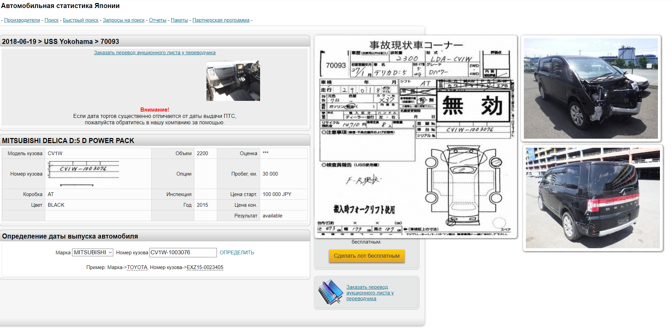Image resolution: width=672 pixels, height=331 pixels.
Task: Click the Номер кузова input field
Action: pyautogui.click(x=183, y=253)
